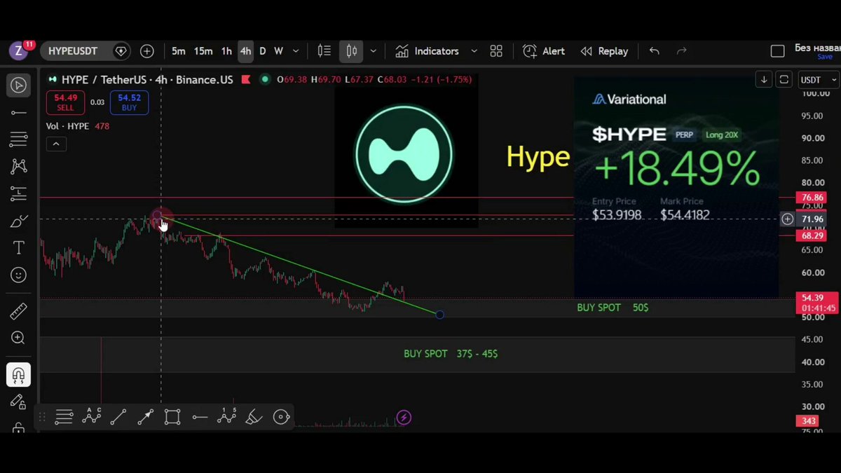Switch to the 5m timeframe
The width and height of the screenshot is (841, 473).
[x=179, y=51]
